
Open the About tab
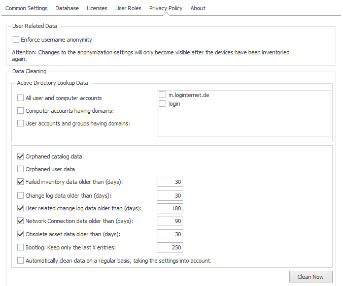198,8
